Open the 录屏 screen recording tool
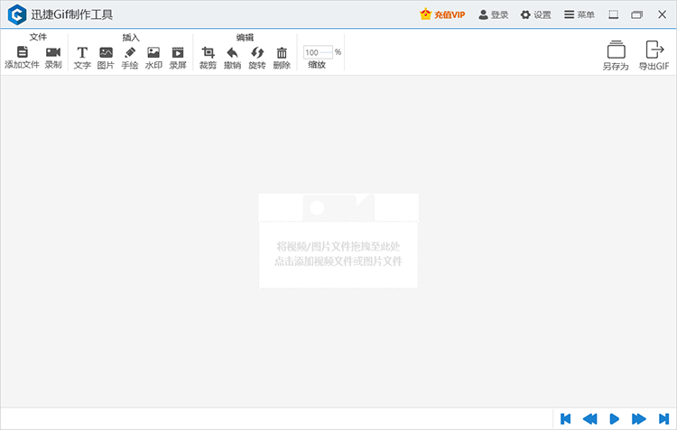The width and height of the screenshot is (677, 430). 178,52
